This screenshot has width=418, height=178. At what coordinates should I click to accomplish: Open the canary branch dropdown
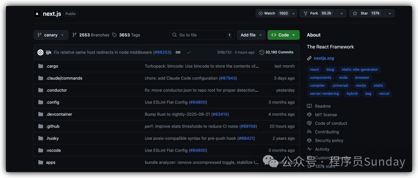51,35
